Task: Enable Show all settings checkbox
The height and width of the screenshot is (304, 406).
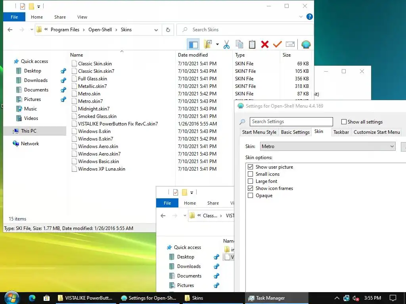Action: coord(344,122)
